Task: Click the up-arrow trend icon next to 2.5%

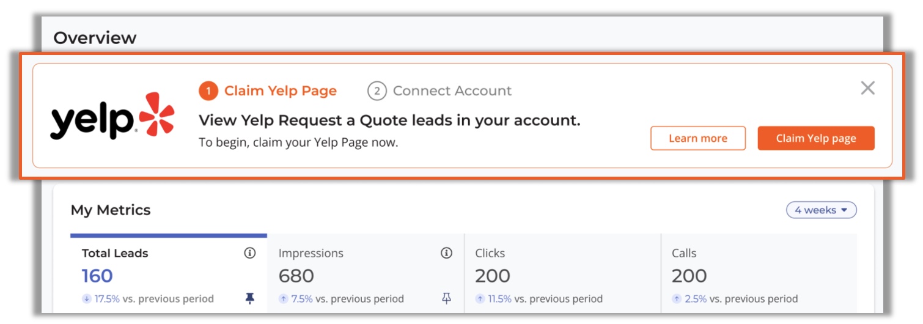Action: pos(677,299)
